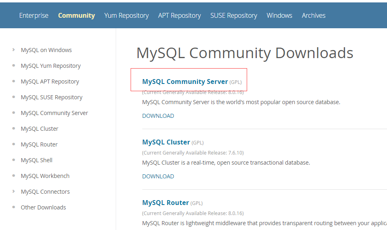Switch to APT Repository tab
Image resolution: width=387 pixels, height=230 pixels.
[x=179, y=15]
